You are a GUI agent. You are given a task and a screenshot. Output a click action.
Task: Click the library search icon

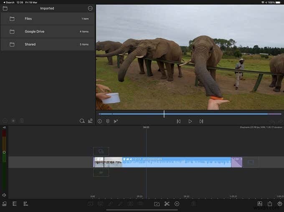[82, 121]
